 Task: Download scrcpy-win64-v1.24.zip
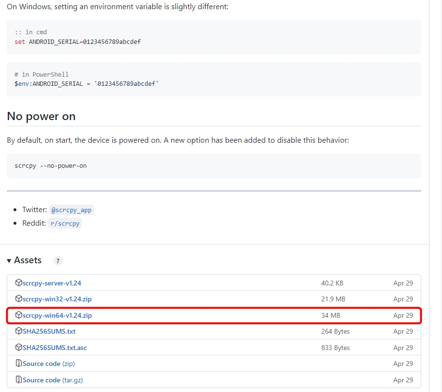57,315
